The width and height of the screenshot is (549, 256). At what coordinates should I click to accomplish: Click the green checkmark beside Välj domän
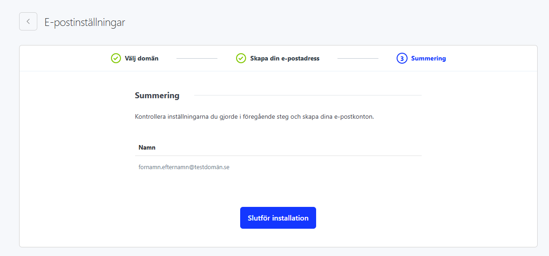[x=116, y=58]
